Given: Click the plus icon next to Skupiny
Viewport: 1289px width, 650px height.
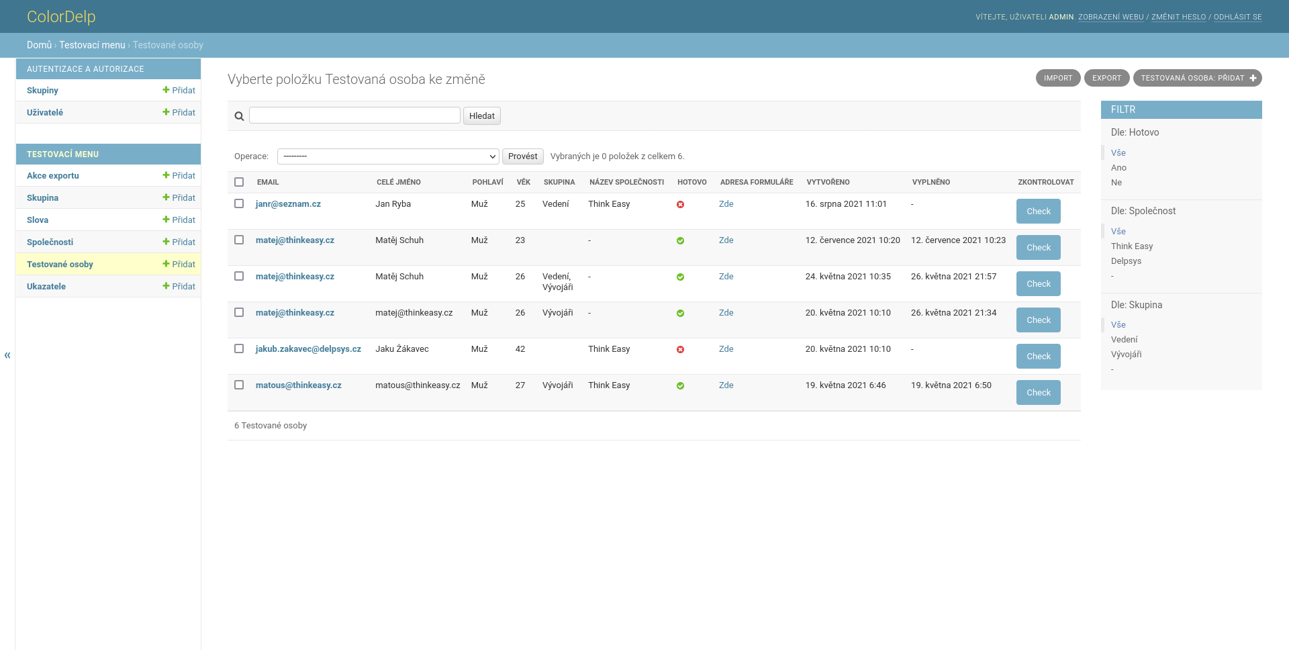Looking at the screenshot, I should (166, 90).
